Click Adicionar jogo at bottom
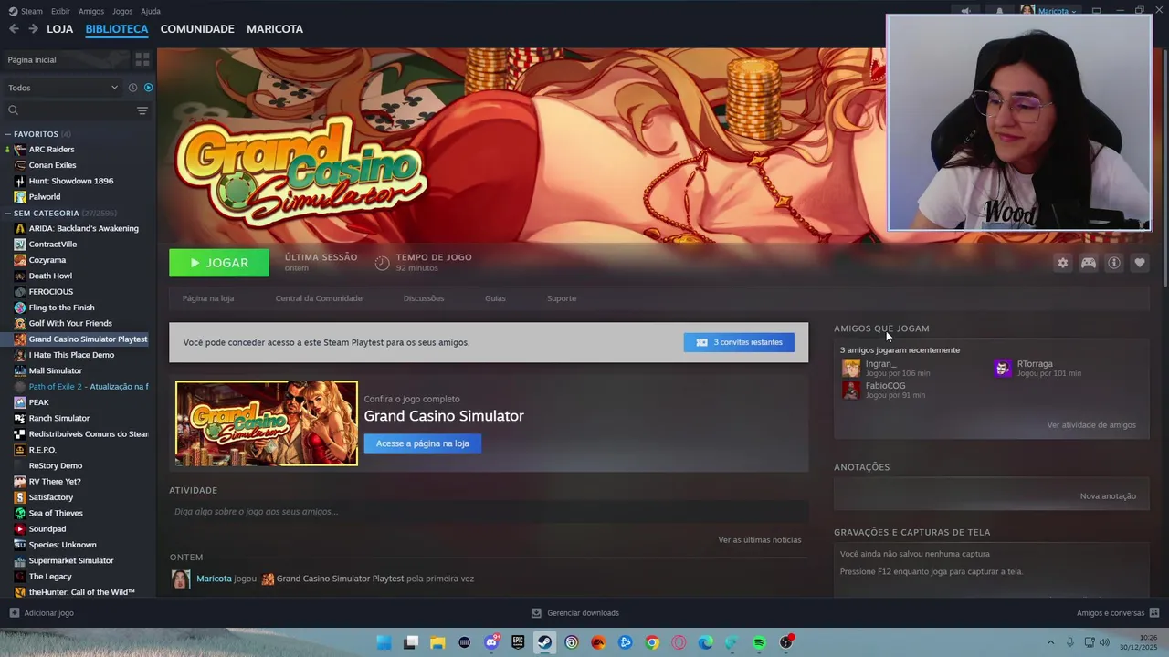Image resolution: width=1169 pixels, height=657 pixels. [42, 613]
